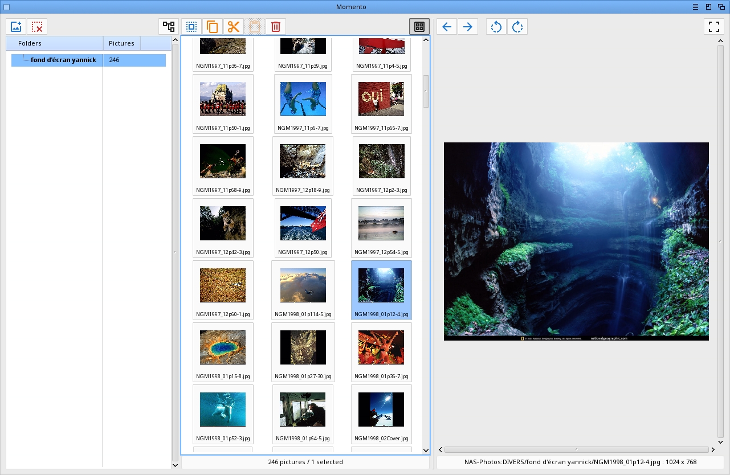Copy the selected pictures with copy icon
The width and height of the screenshot is (730, 475).
[x=213, y=27]
